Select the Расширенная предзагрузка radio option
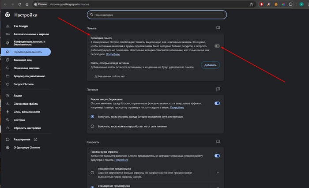Screen dimensions: 309x188 [92, 173]
